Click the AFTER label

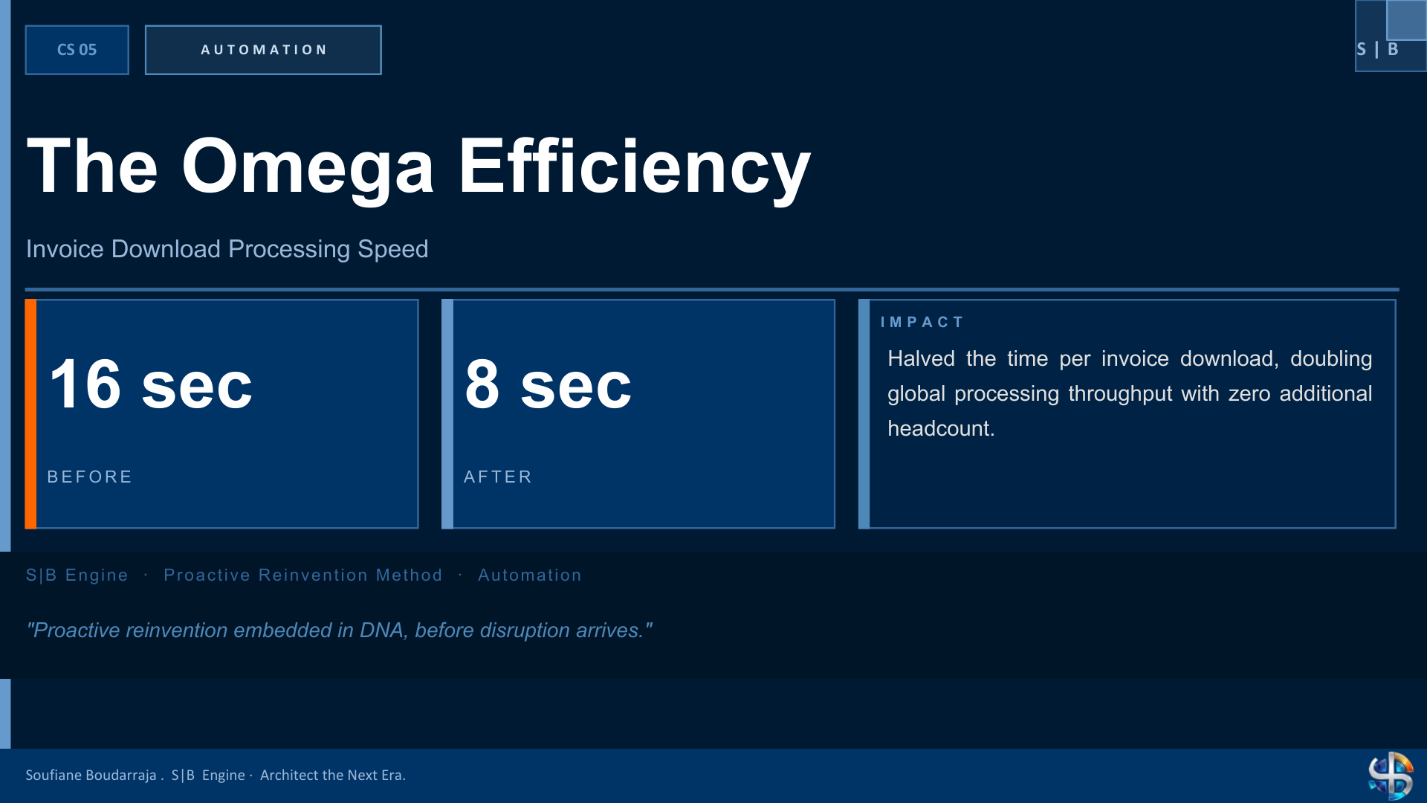pyautogui.click(x=498, y=477)
